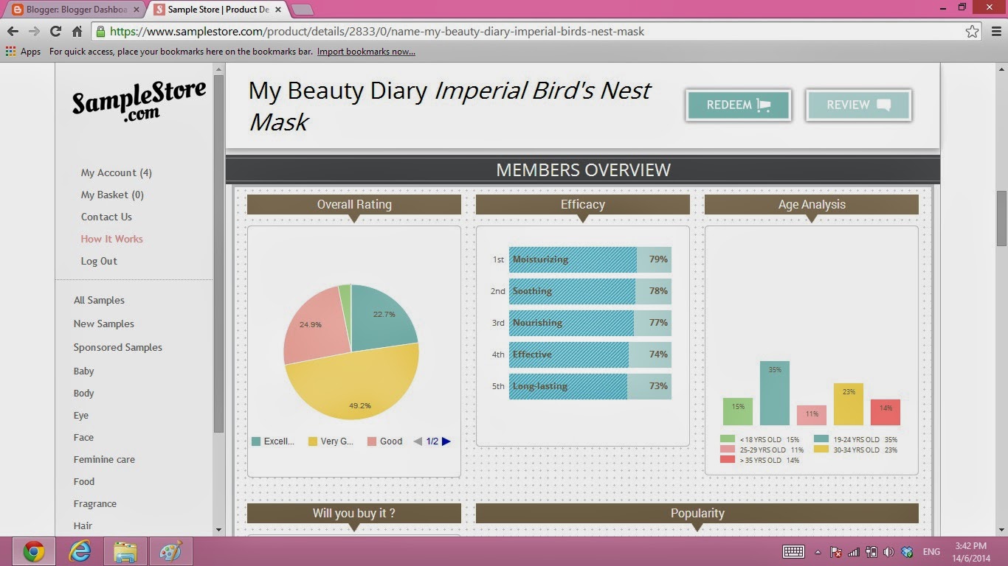Go to the previous pie legend page arrow

tap(418, 441)
